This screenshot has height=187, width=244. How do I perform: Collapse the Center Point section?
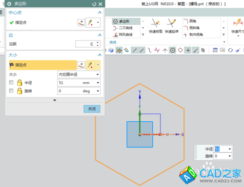pyautogui.click(x=100, y=13)
